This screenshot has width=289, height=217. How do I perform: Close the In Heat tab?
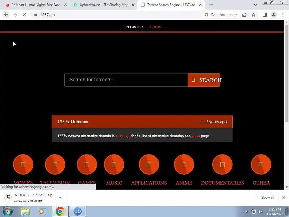click(65, 5)
